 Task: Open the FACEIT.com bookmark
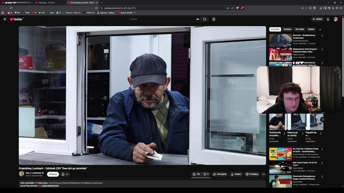tap(89, 13)
